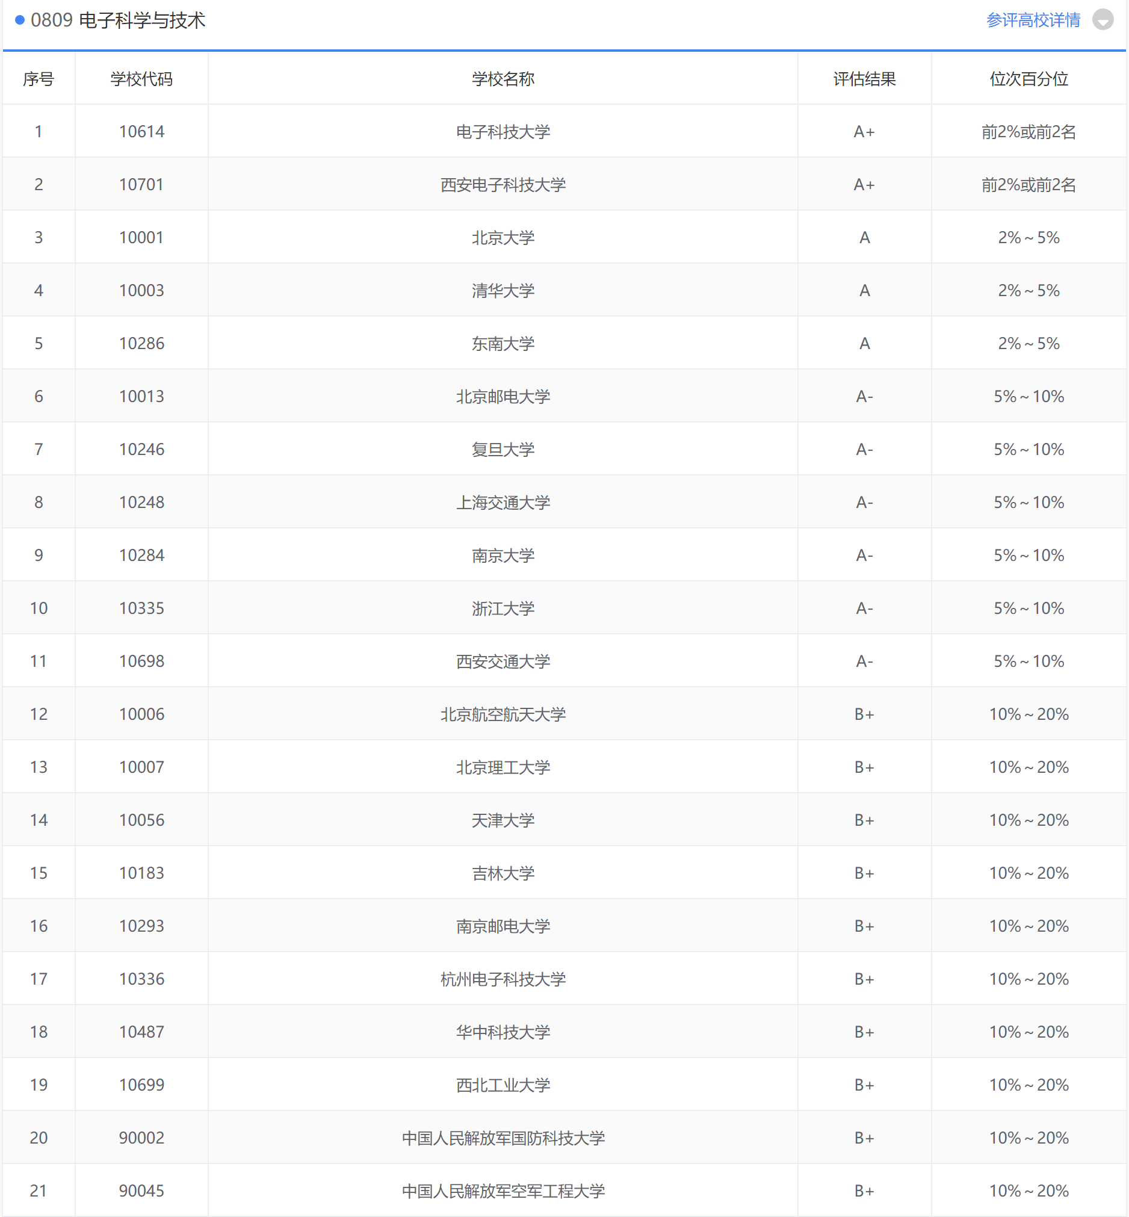The width and height of the screenshot is (1129, 1217).
Task: Select school name 东南大学
Action: click(503, 343)
